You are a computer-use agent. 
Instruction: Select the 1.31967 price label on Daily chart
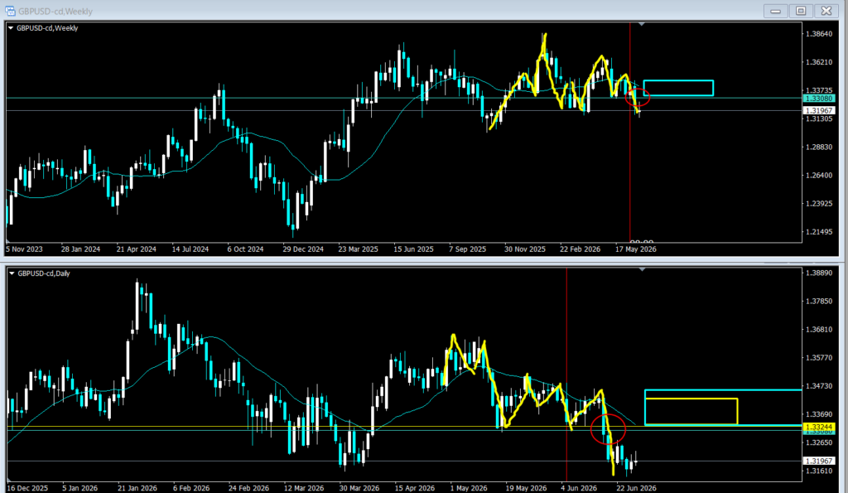(819, 461)
